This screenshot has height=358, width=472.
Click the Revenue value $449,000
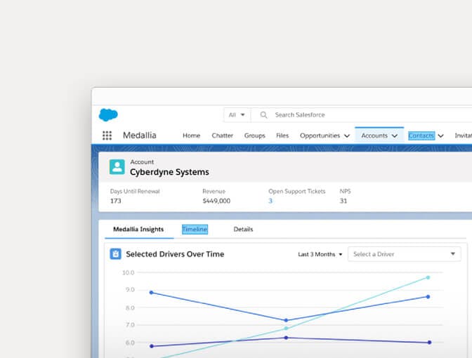pos(216,201)
